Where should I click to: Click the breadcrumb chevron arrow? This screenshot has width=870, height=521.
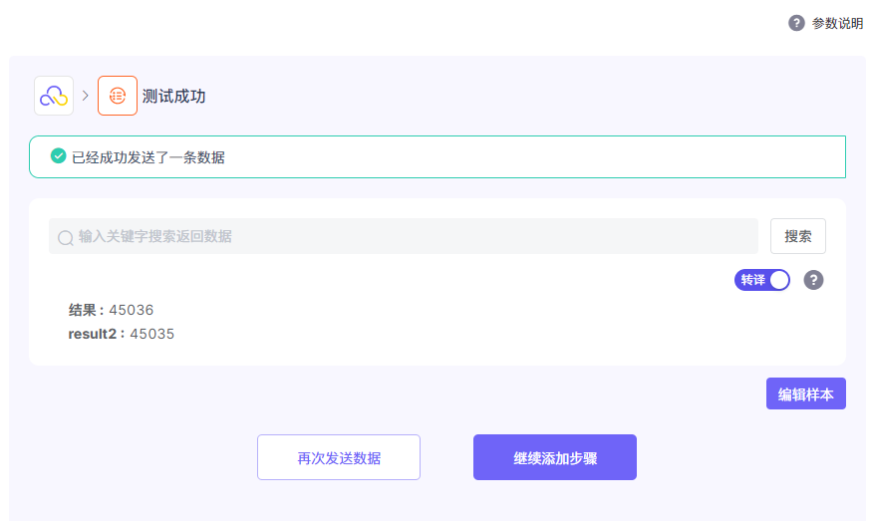tap(86, 96)
